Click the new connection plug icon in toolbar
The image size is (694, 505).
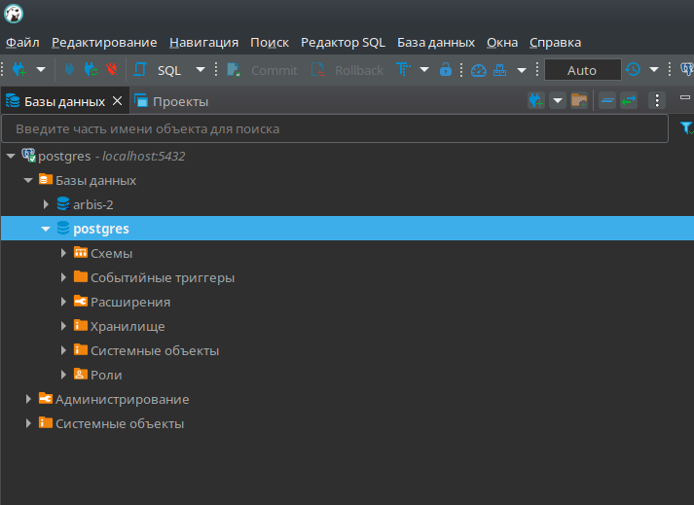pyautogui.click(x=19, y=69)
